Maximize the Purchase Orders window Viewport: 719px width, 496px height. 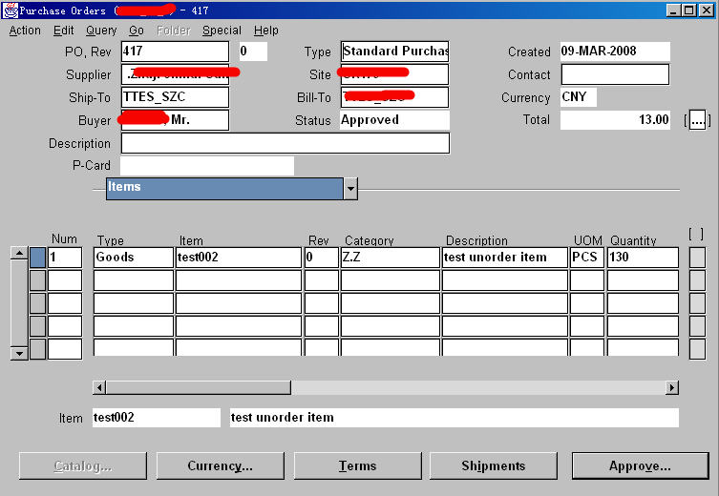[689, 10]
